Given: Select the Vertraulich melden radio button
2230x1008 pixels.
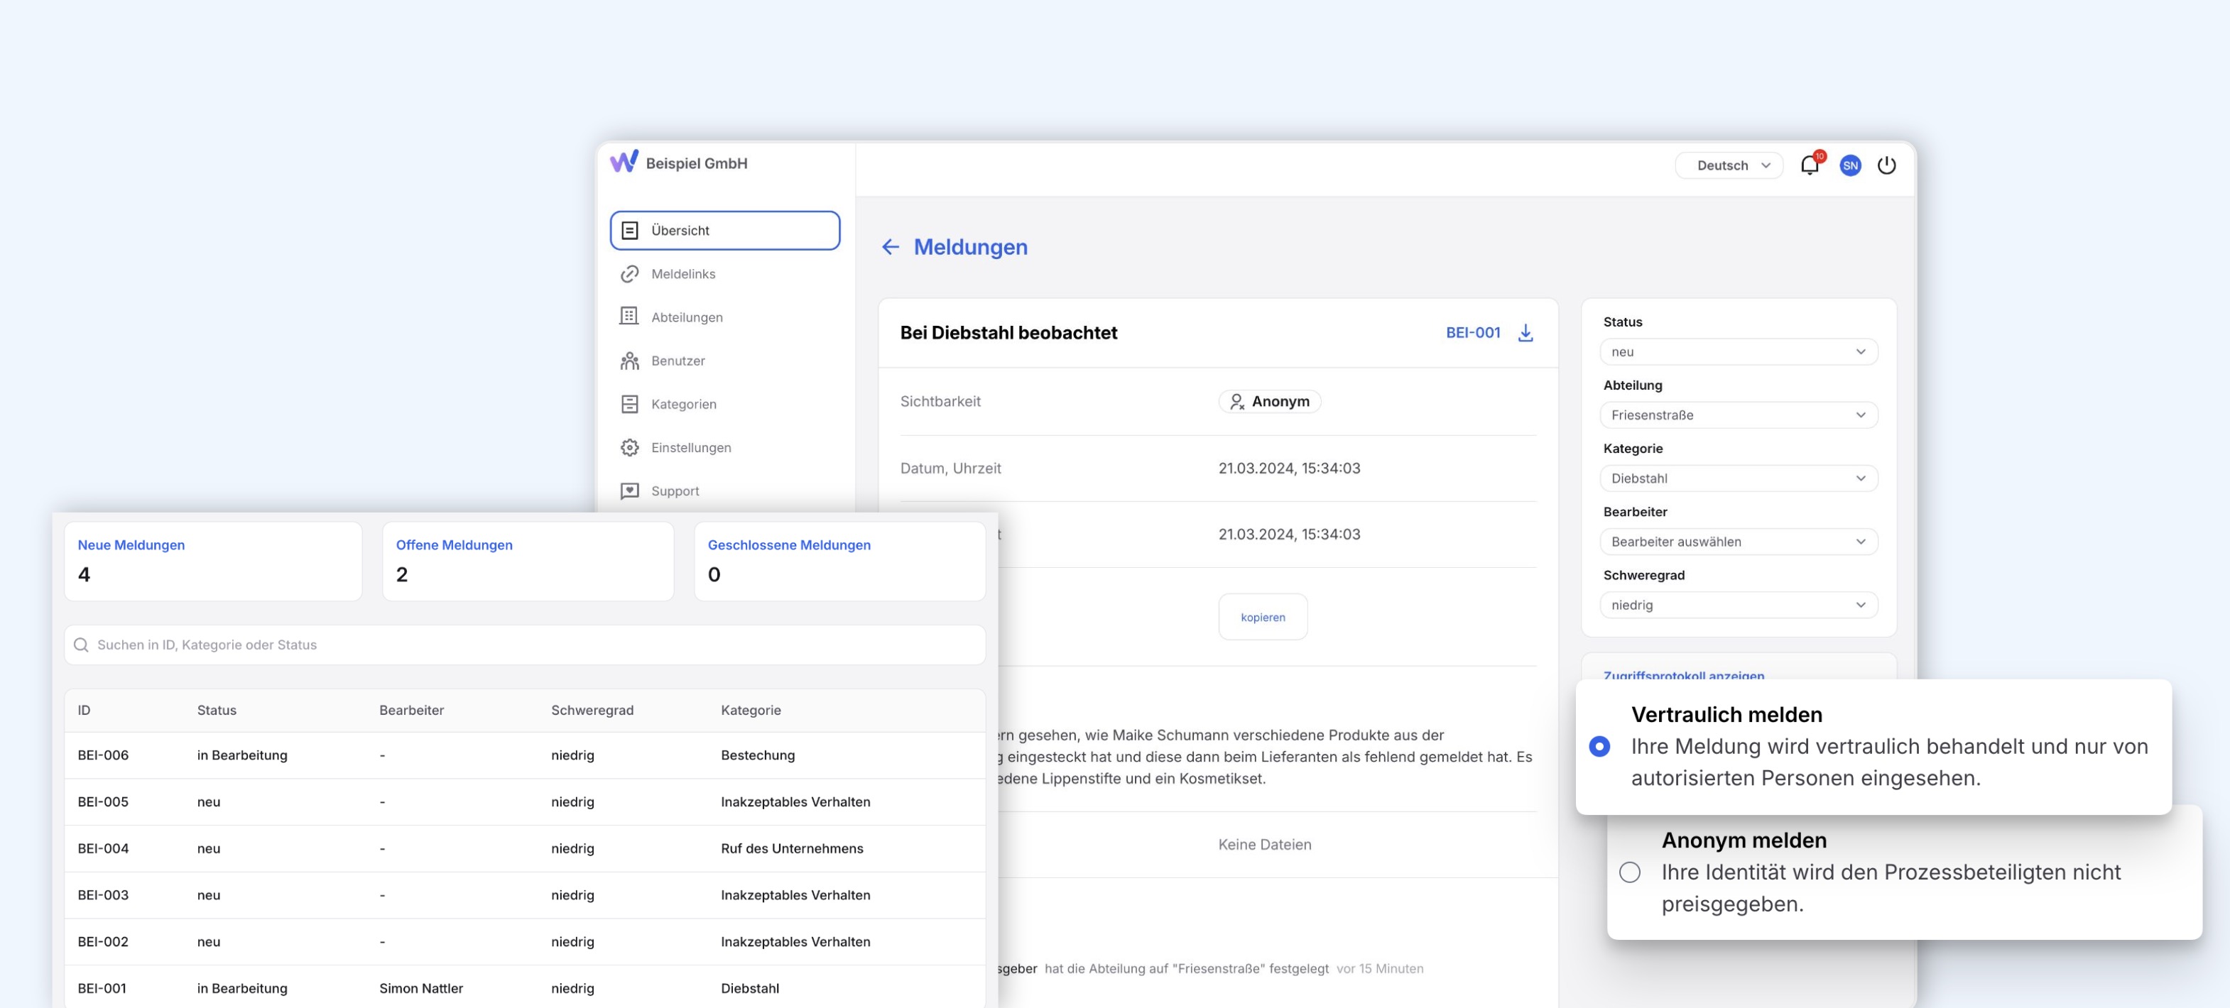Looking at the screenshot, I should click(x=1599, y=746).
